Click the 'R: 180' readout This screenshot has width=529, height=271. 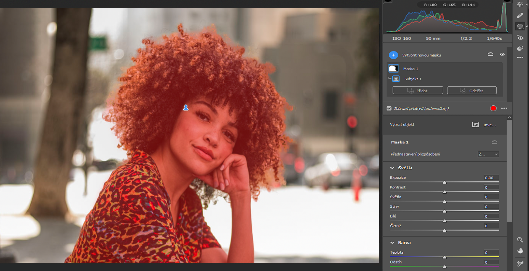point(430,5)
